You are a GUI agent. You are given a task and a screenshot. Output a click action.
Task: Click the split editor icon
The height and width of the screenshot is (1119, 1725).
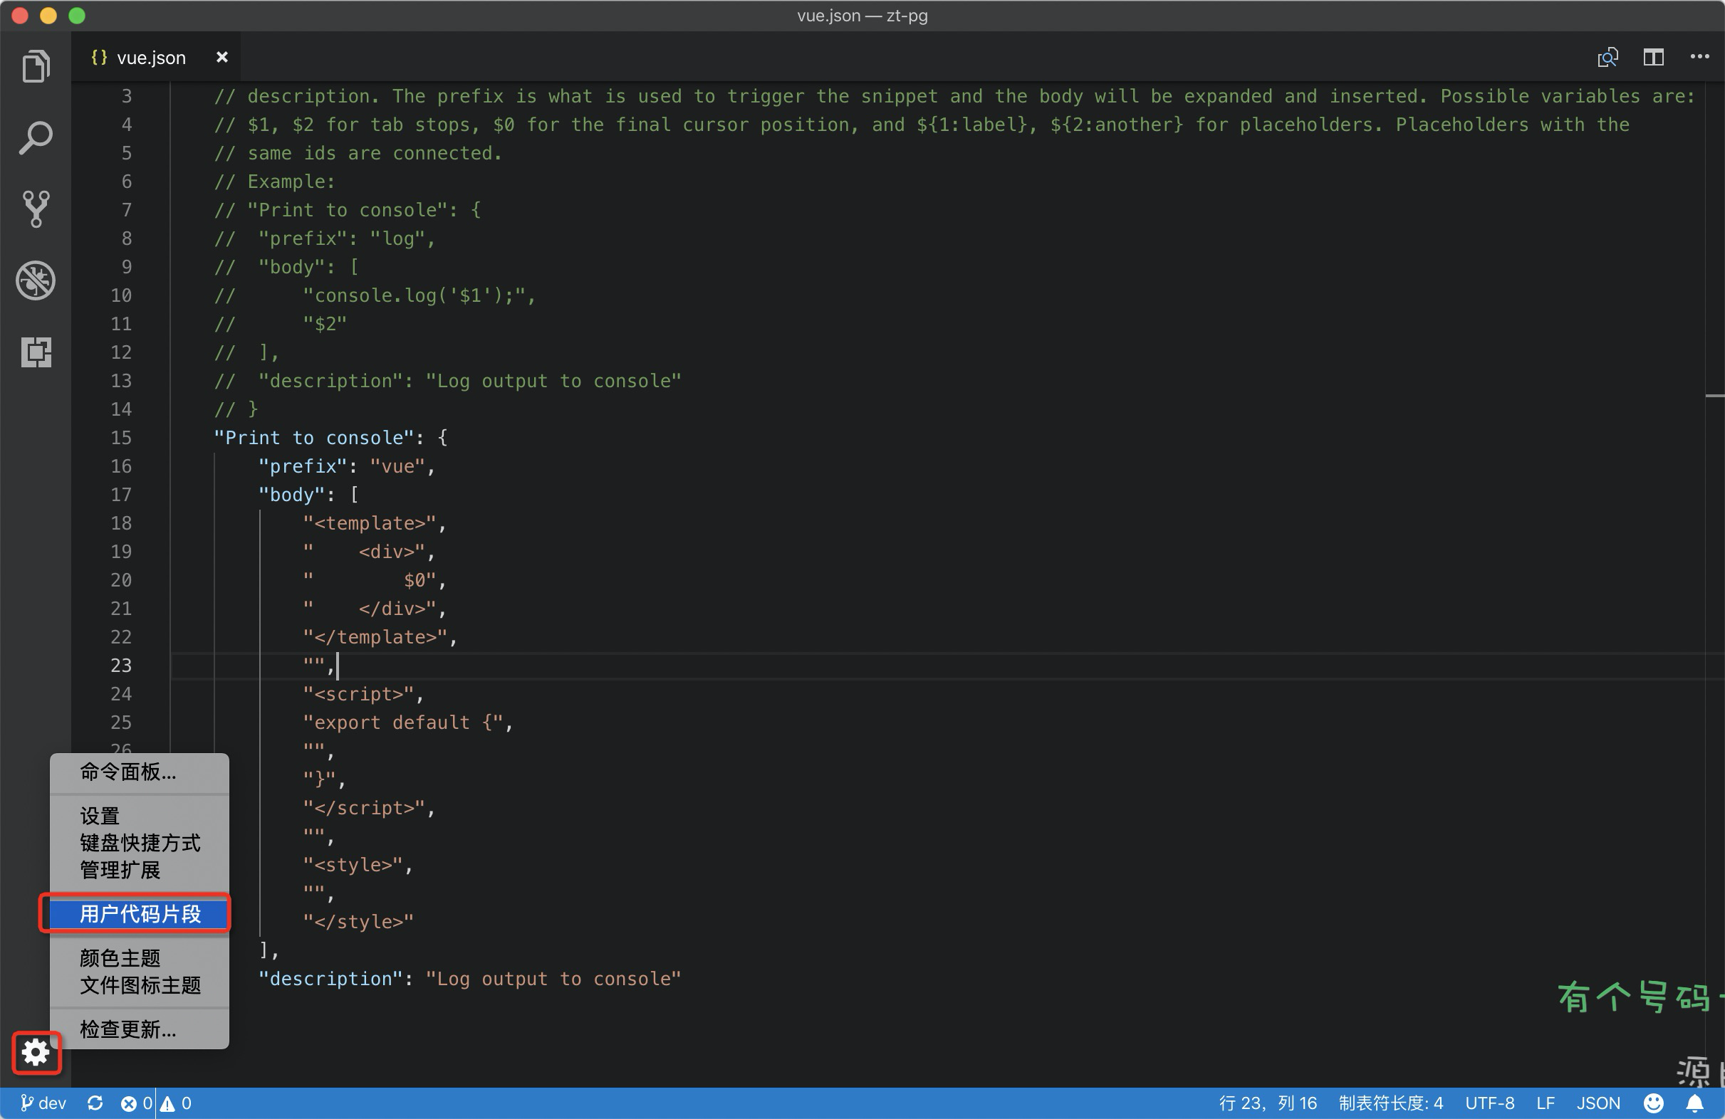pyautogui.click(x=1653, y=57)
